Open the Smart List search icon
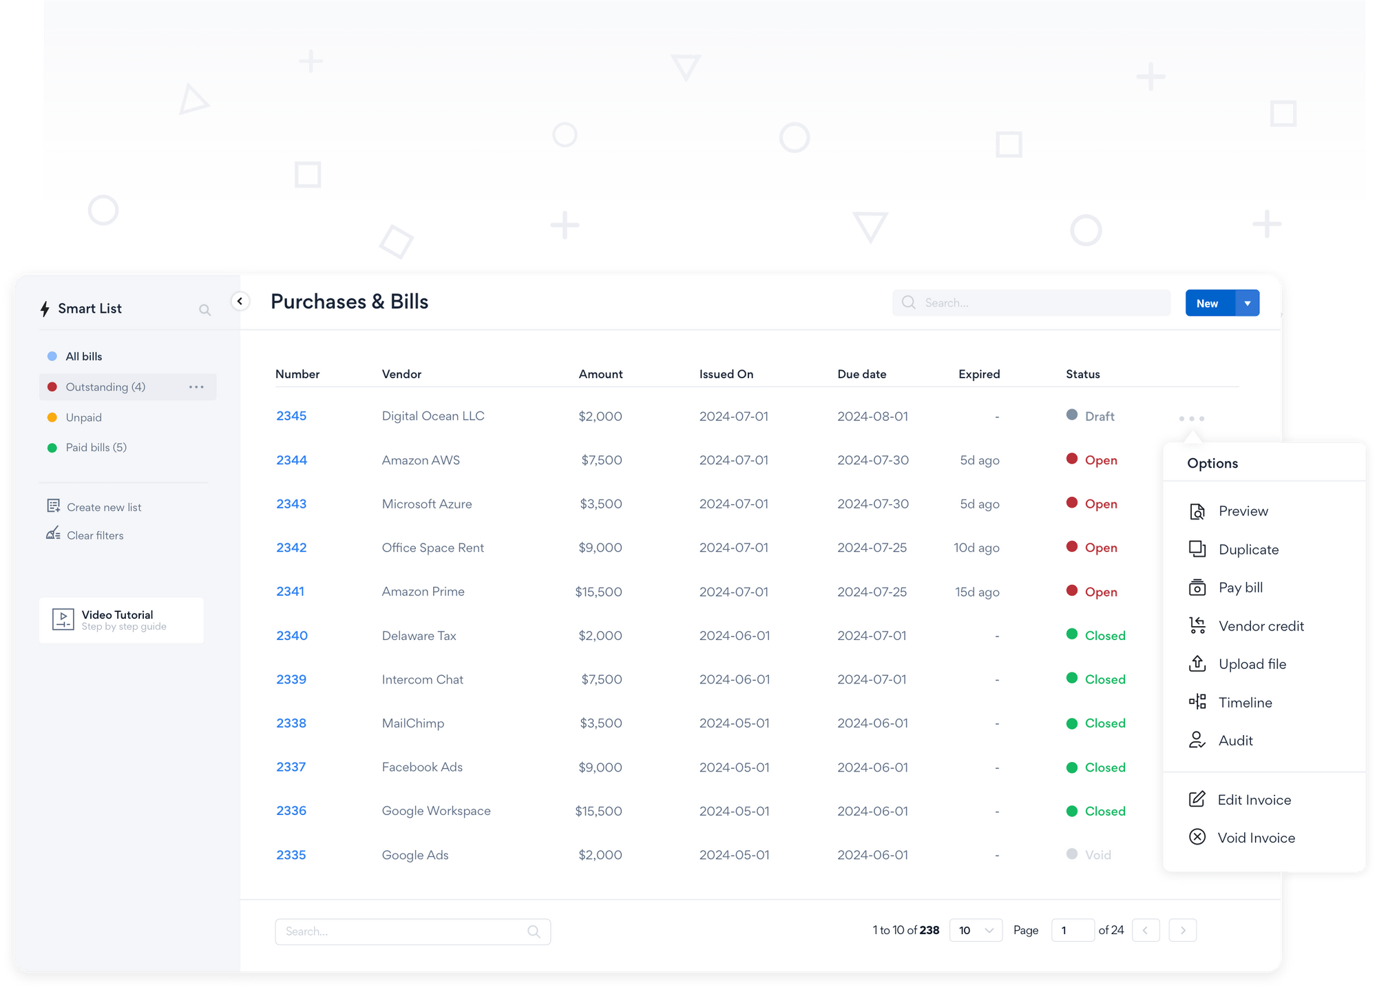The height and width of the screenshot is (990, 1377). coord(204,310)
